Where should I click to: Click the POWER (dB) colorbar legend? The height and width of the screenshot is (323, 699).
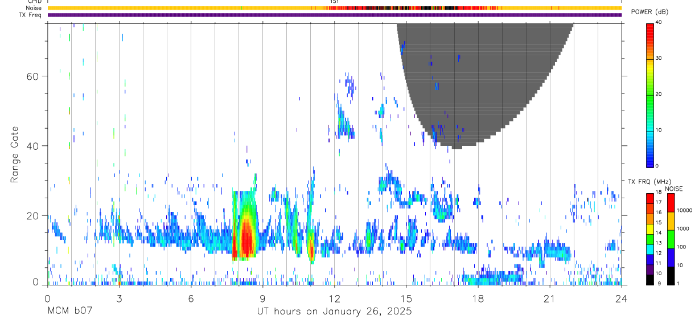pyautogui.click(x=650, y=95)
